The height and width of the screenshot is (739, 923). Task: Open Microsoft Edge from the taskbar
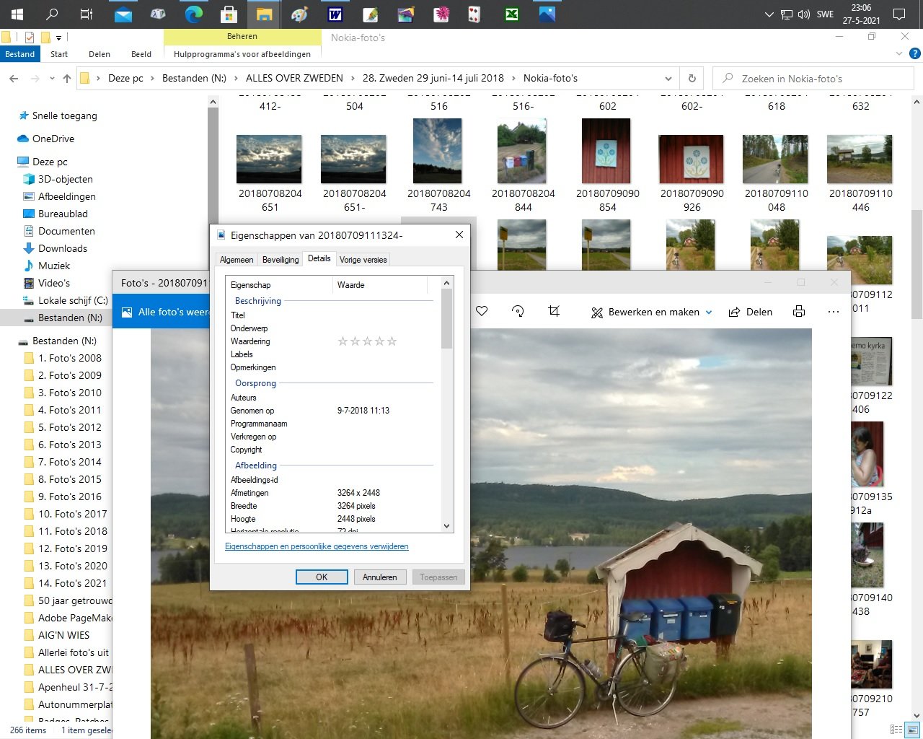coord(193,14)
